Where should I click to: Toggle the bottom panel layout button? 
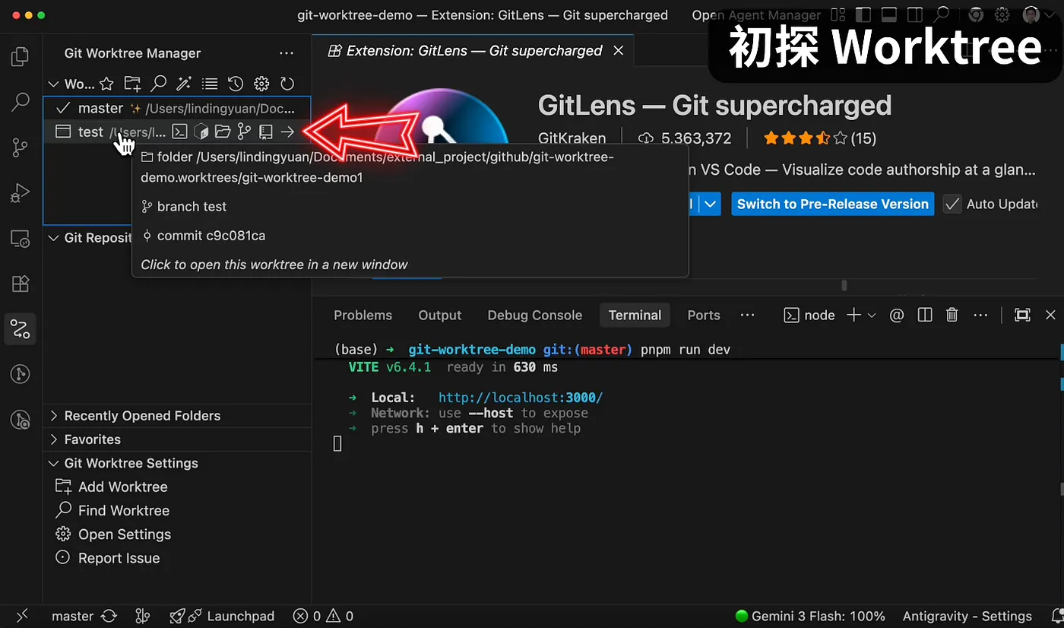coord(888,14)
